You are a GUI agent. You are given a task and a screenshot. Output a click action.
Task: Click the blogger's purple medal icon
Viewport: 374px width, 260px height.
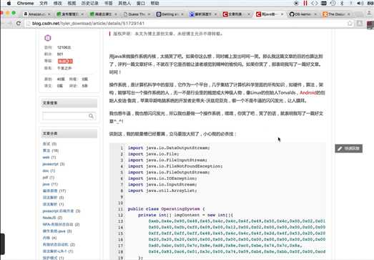click(48, 38)
